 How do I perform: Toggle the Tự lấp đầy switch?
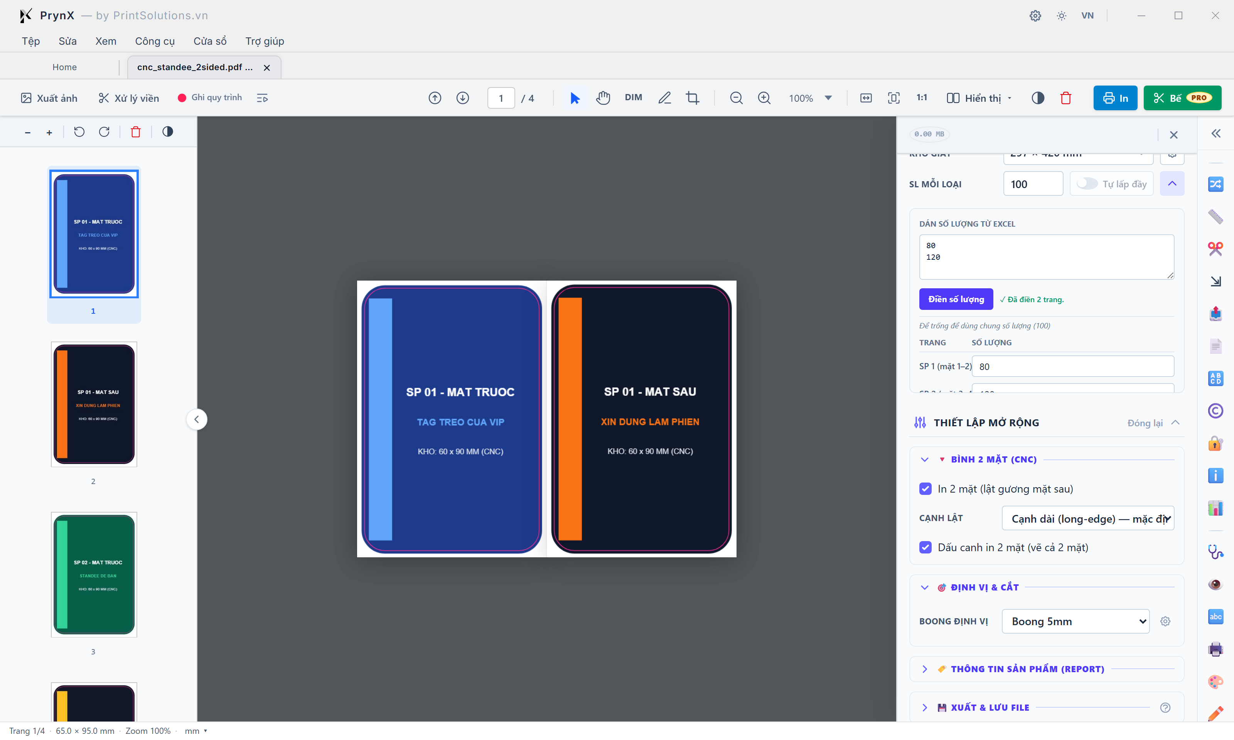pos(1087,184)
